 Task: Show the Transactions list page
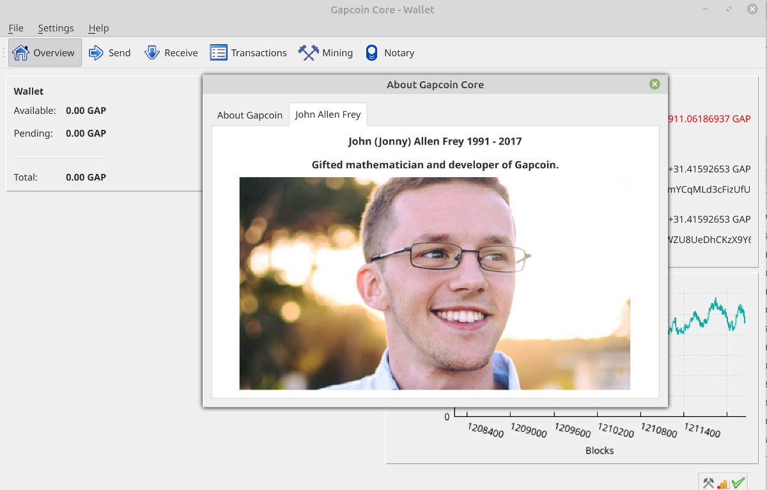point(249,52)
